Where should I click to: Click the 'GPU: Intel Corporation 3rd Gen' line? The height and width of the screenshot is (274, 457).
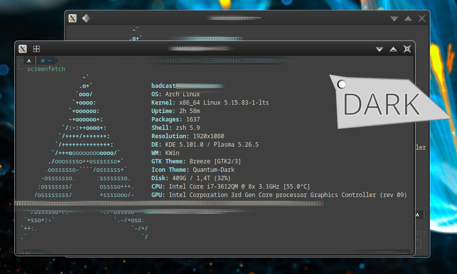pos(279,195)
